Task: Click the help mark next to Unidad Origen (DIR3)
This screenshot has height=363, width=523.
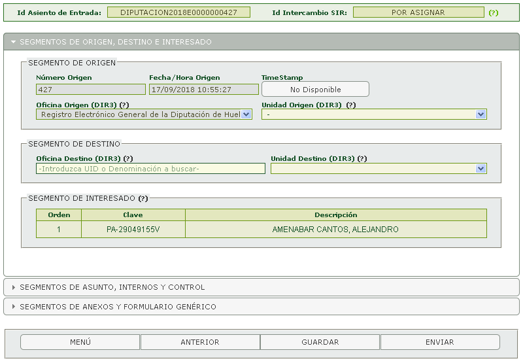Action: (x=351, y=105)
